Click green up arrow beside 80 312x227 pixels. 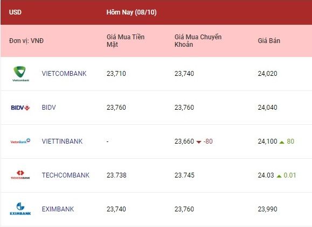tap(282, 142)
